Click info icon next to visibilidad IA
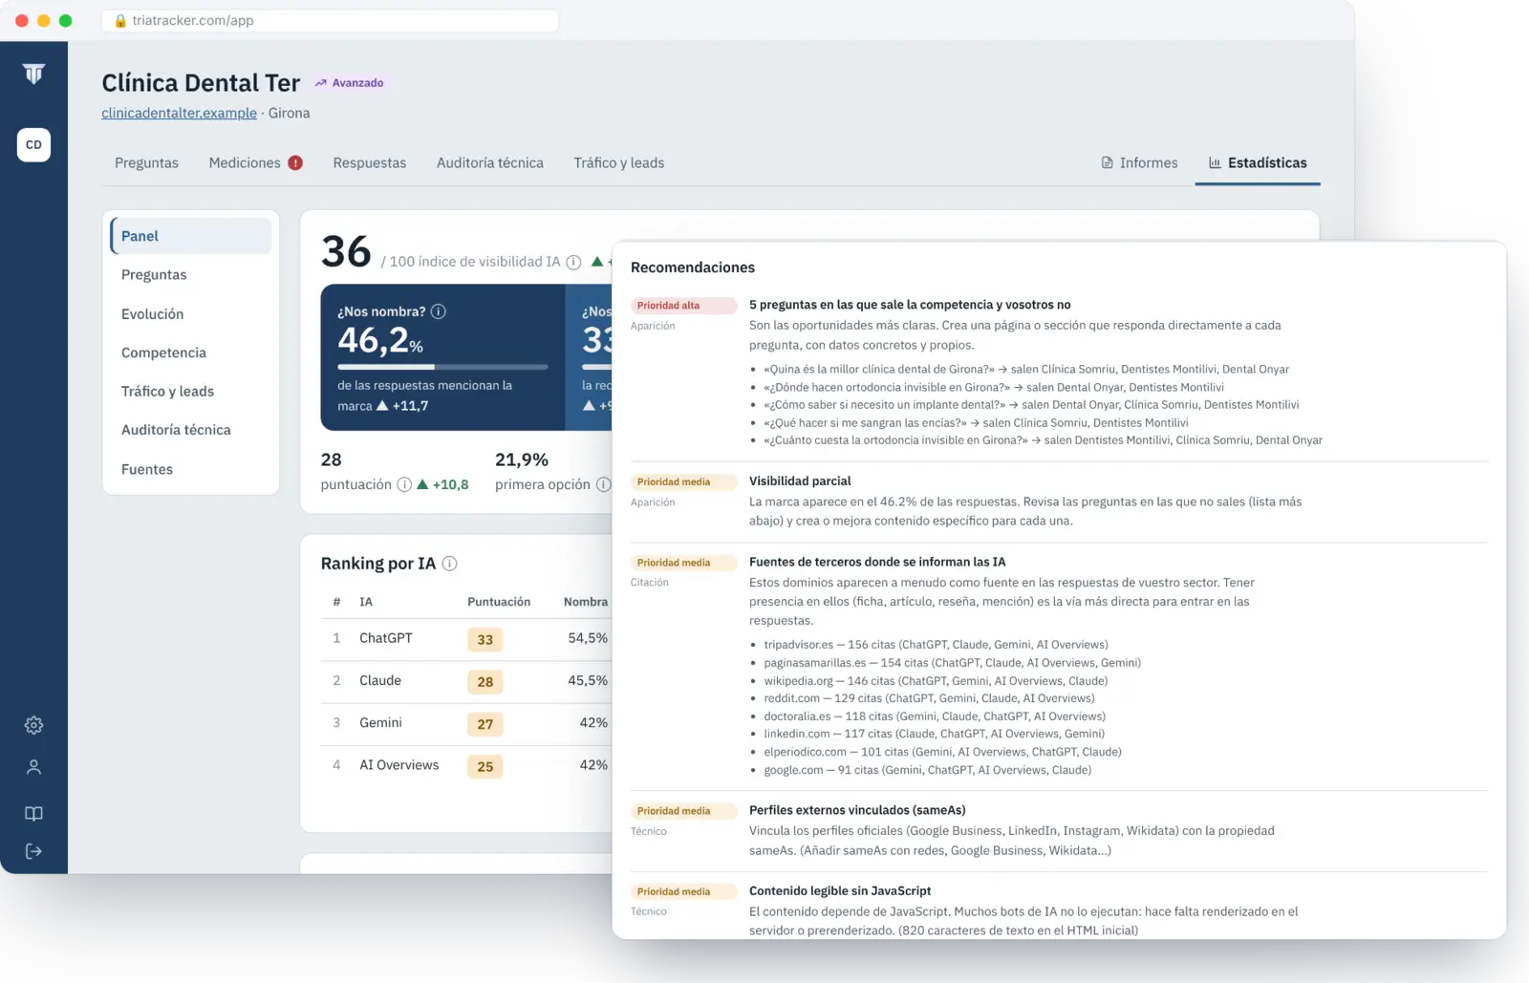The image size is (1529, 983). point(573,262)
